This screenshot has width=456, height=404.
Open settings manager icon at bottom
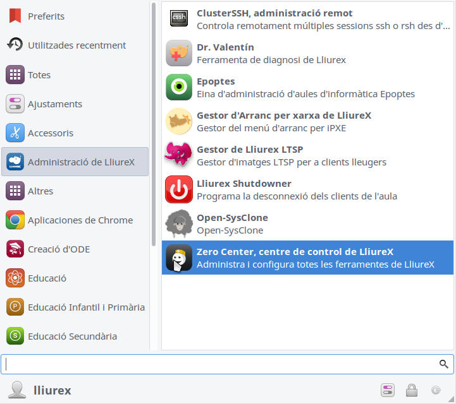388,390
